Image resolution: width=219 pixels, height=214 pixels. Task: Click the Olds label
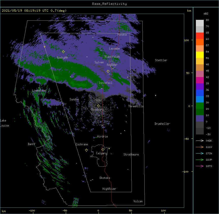[99, 100]
